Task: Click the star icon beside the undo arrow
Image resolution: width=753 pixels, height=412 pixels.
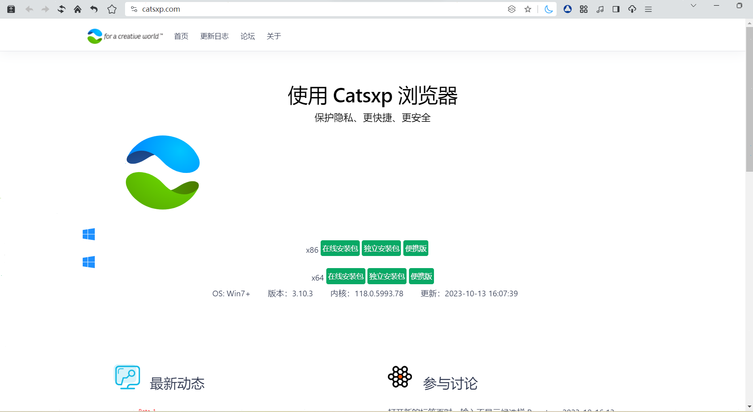Action: tap(112, 9)
